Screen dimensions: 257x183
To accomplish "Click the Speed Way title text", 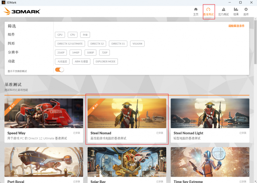I will [16, 133].
